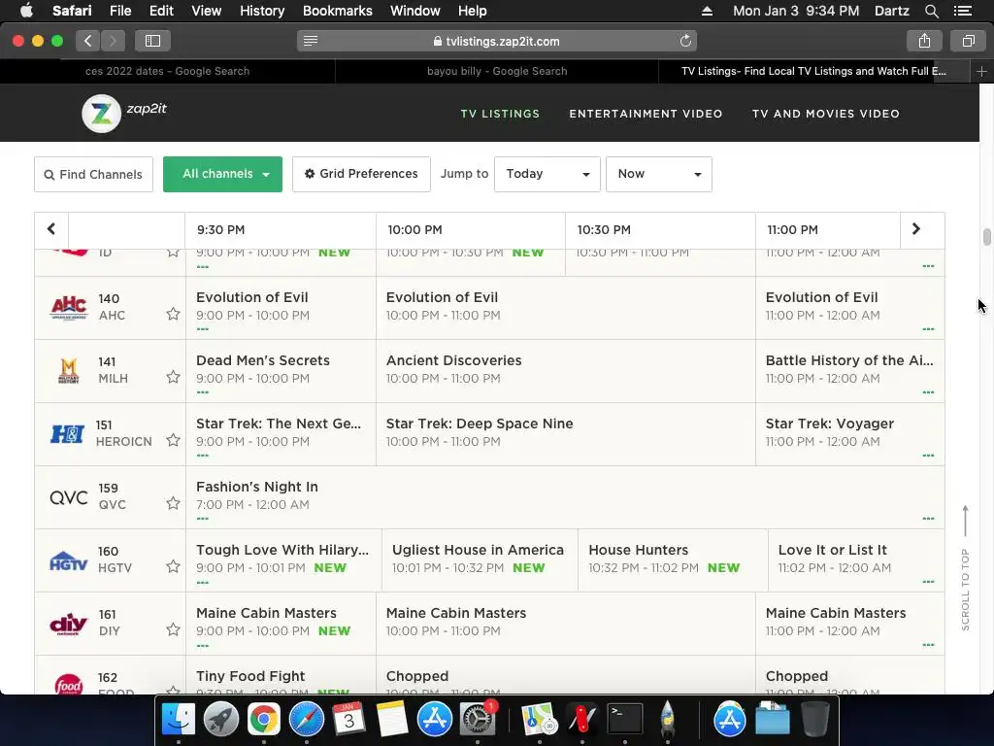Open Safari sidebar toggle button

(x=152, y=41)
